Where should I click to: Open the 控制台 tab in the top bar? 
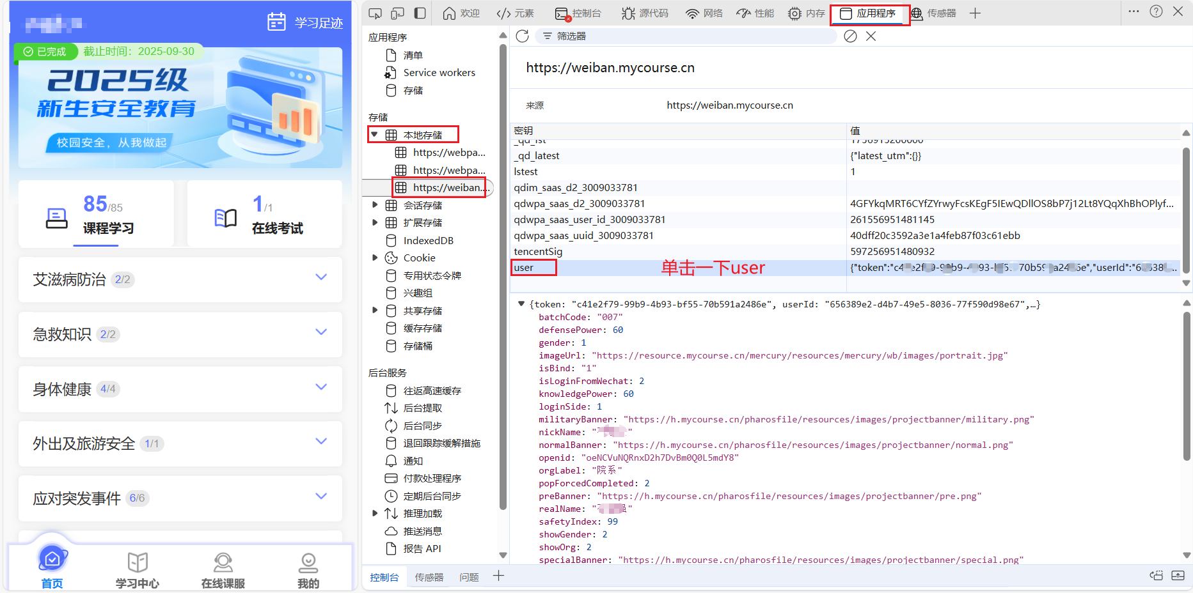(x=578, y=13)
